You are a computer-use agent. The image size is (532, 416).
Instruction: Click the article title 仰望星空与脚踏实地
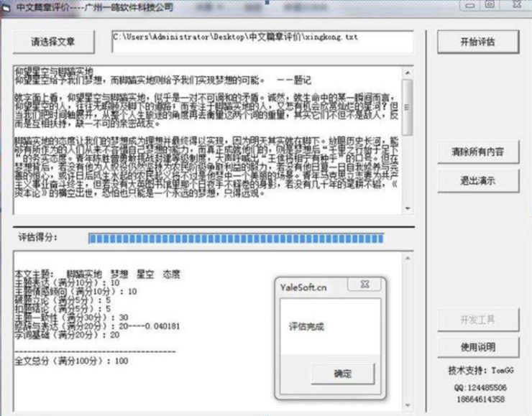(54, 71)
